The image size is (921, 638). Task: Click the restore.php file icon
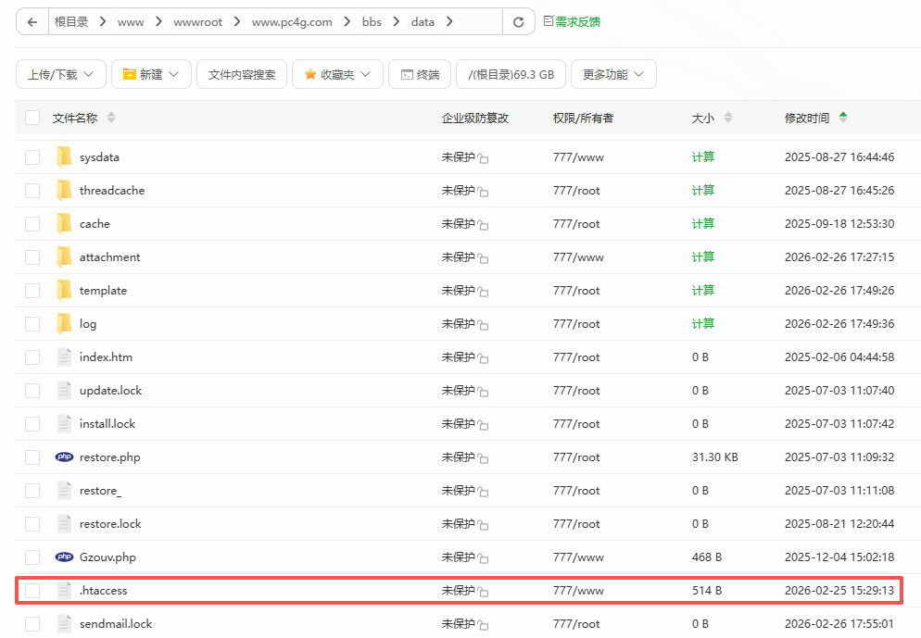tap(64, 457)
